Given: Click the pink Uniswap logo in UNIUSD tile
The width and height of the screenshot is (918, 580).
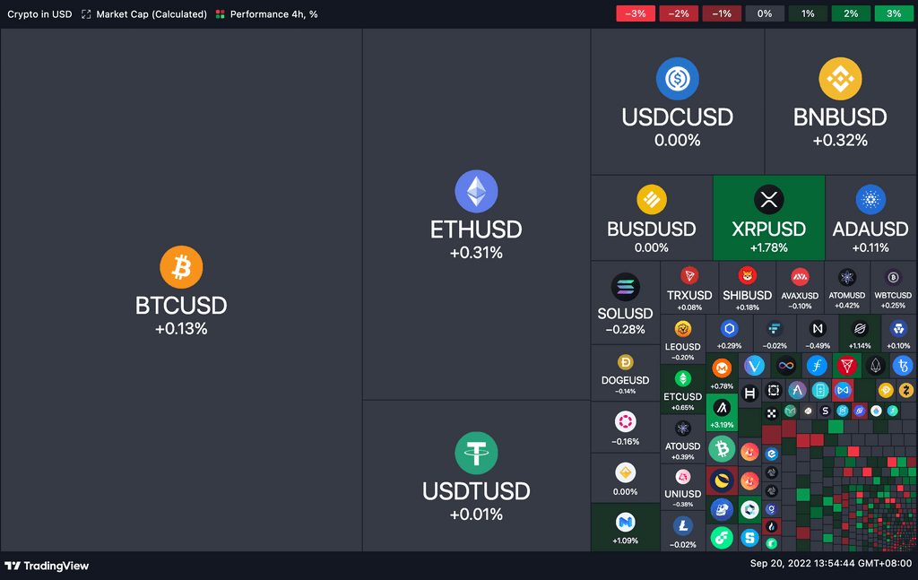Looking at the screenshot, I should pyautogui.click(x=682, y=477).
